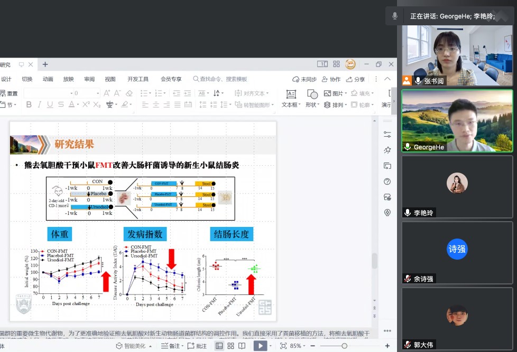Unmute 余诗强's microphone icon
Viewport: 517px width, 352px height.
click(408, 279)
